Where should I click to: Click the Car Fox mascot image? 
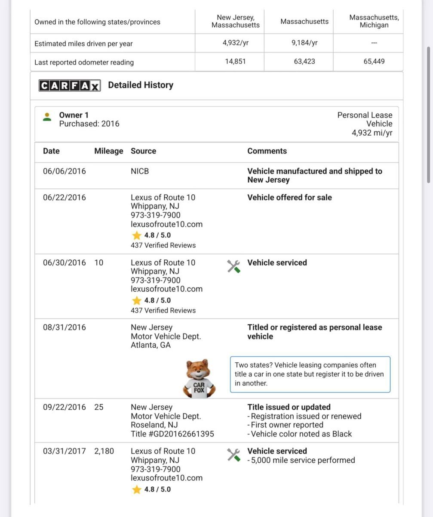(199, 378)
